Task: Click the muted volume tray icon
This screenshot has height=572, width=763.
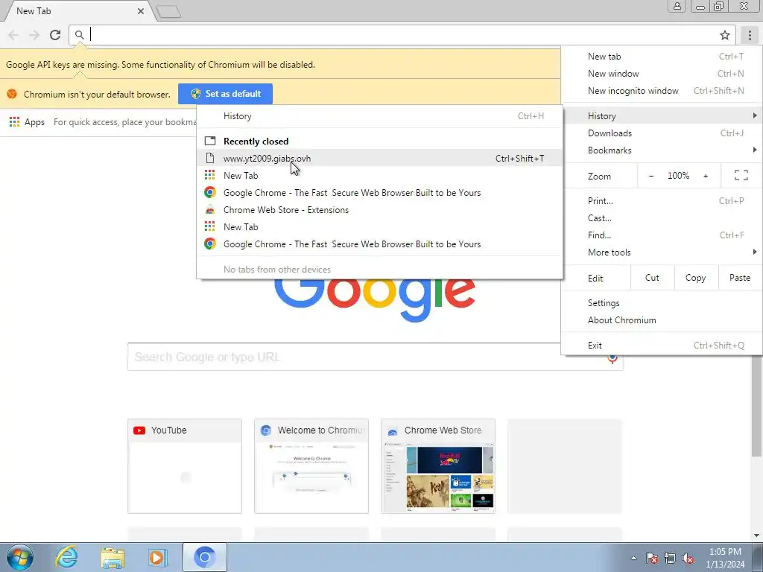Action: tap(688, 558)
